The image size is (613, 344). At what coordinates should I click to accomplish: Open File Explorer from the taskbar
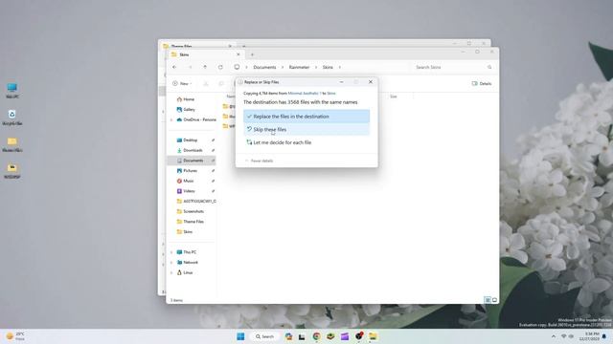click(x=373, y=336)
